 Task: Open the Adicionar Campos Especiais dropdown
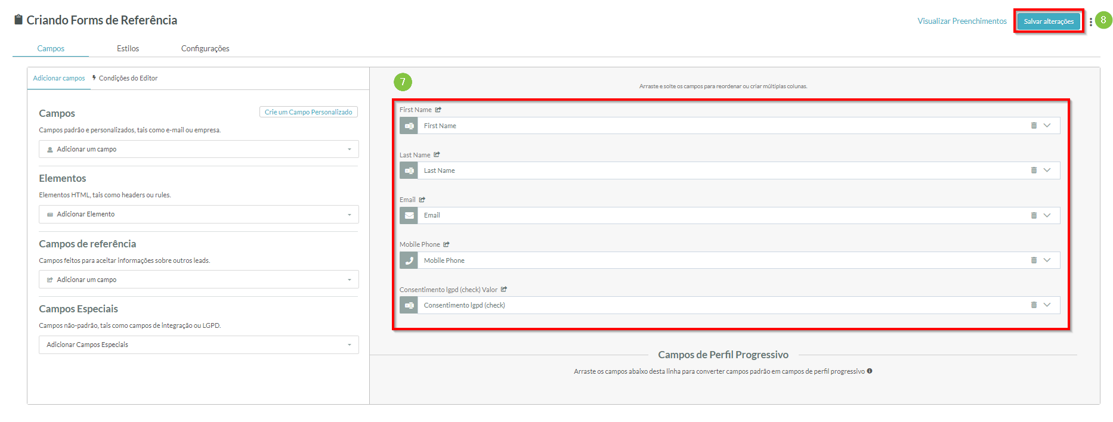199,345
